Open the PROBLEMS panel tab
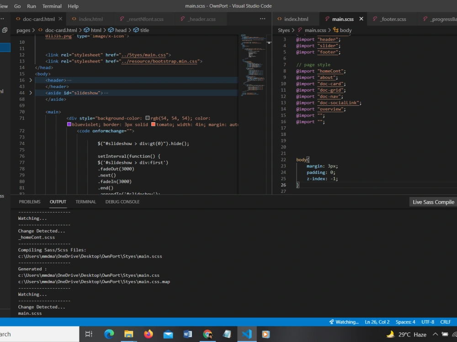The height and width of the screenshot is (342, 457). coord(30,202)
